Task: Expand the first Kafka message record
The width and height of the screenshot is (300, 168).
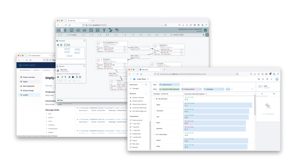Action: click(x=77, y=108)
